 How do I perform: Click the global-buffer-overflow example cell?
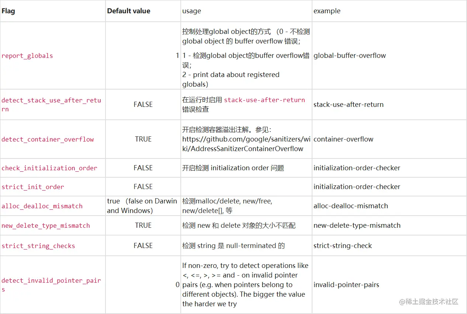click(350, 56)
